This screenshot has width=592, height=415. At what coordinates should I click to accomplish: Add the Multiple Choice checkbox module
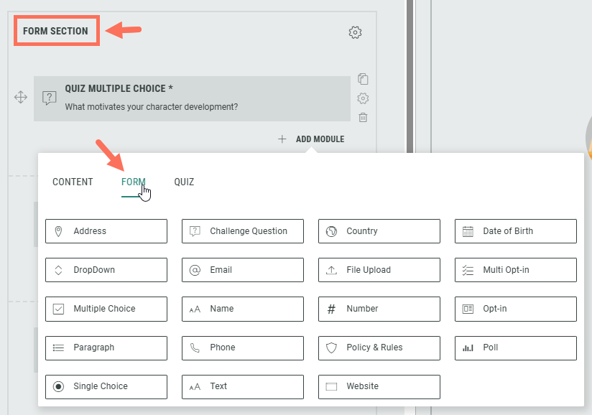[106, 309]
